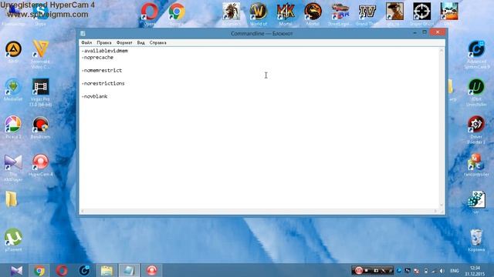This screenshot has height=277, width=494.
Task: Place cursor on the -noprecache line
Action: 97,58
